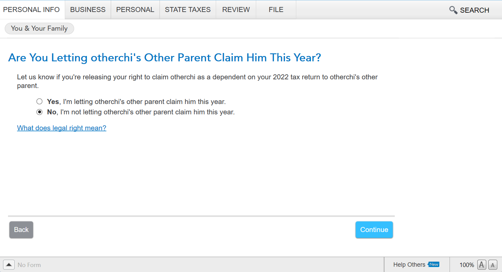
Task: Increase text size with large A icon
Action: pos(482,265)
